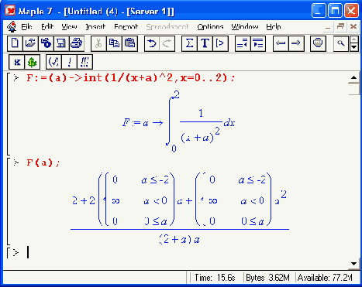The width and height of the screenshot is (362, 287).
Task: Open the Options menu
Action: 210,26
